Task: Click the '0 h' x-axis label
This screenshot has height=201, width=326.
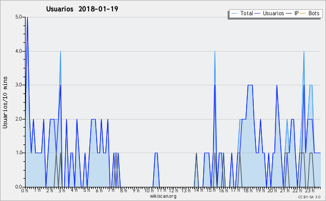Action: click(24, 190)
